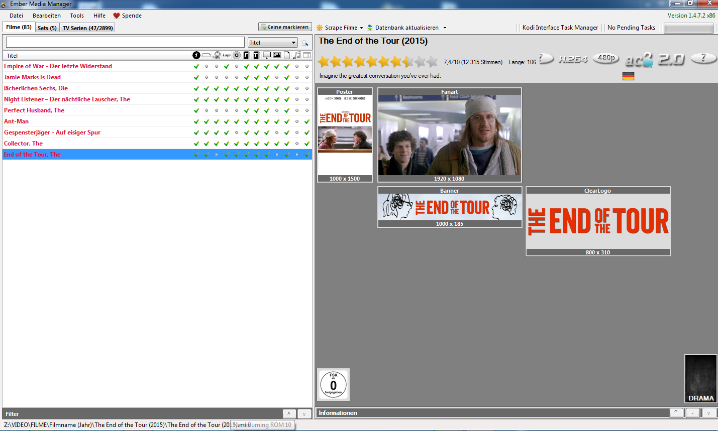Open the Banner thumbnail image
718x431 pixels.
pos(450,207)
